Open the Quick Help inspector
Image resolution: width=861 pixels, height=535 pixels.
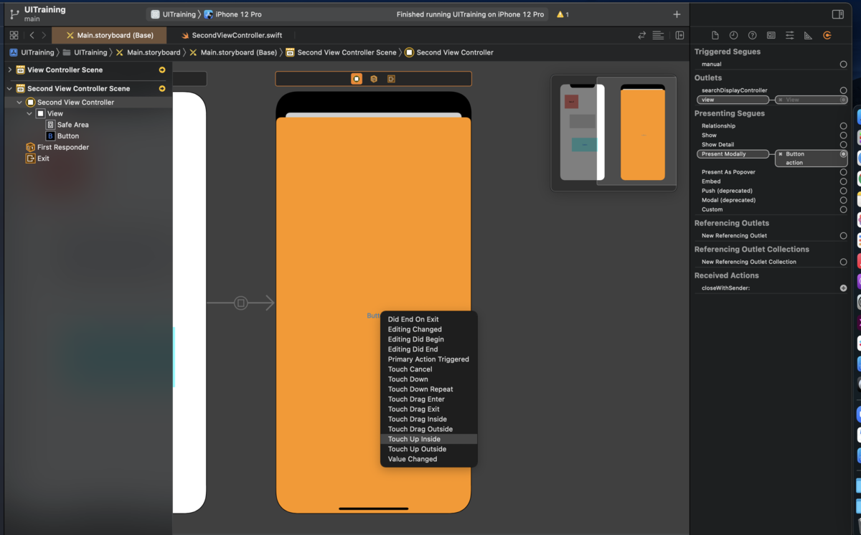752,35
